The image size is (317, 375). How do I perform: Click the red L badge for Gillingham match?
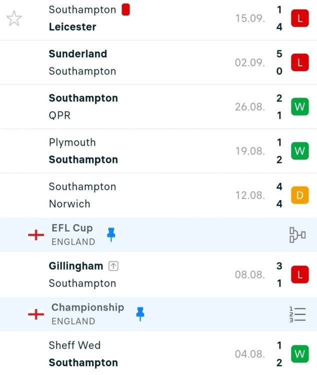299,274
